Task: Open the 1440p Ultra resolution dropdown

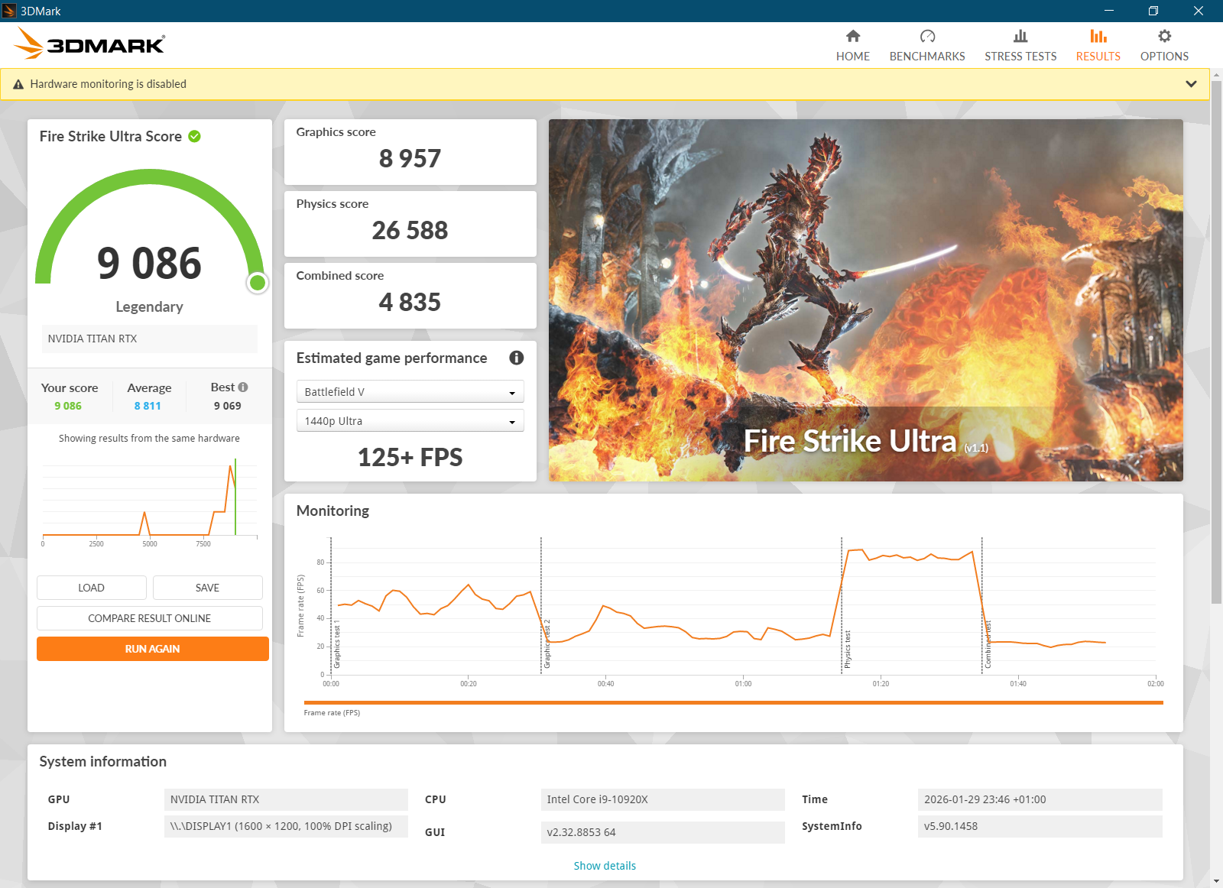Action: click(410, 421)
